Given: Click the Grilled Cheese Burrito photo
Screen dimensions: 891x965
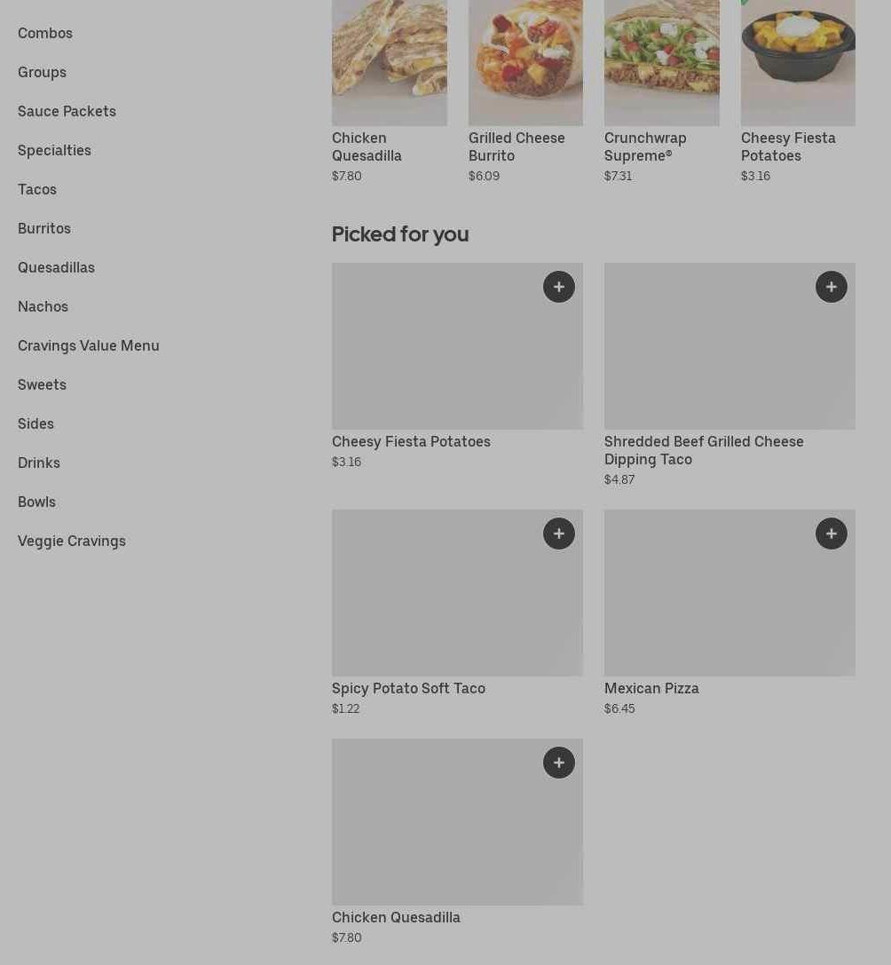Looking at the screenshot, I should [525, 62].
